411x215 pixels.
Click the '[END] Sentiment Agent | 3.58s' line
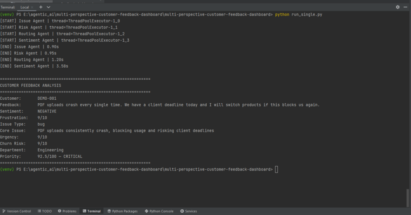pyautogui.click(x=34, y=66)
